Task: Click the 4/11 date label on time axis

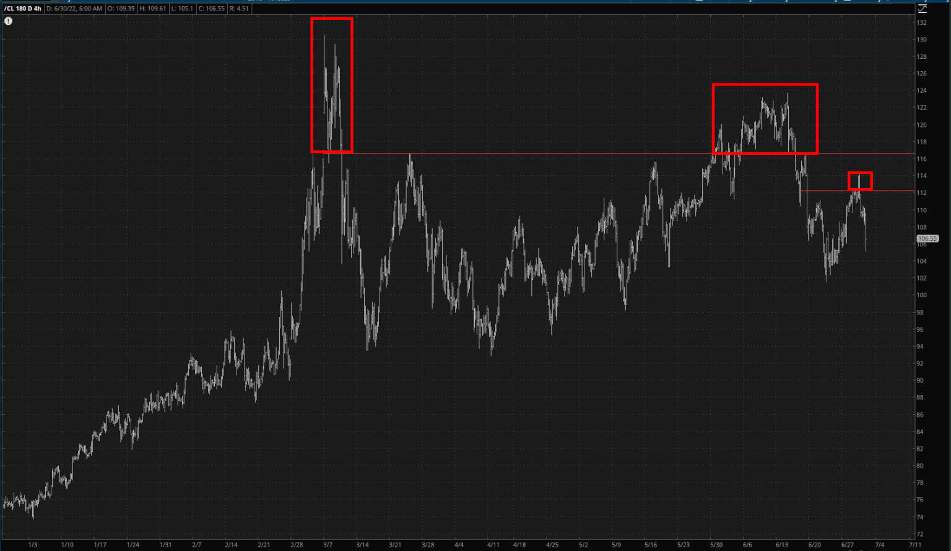Action: click(x=493, y=545)
